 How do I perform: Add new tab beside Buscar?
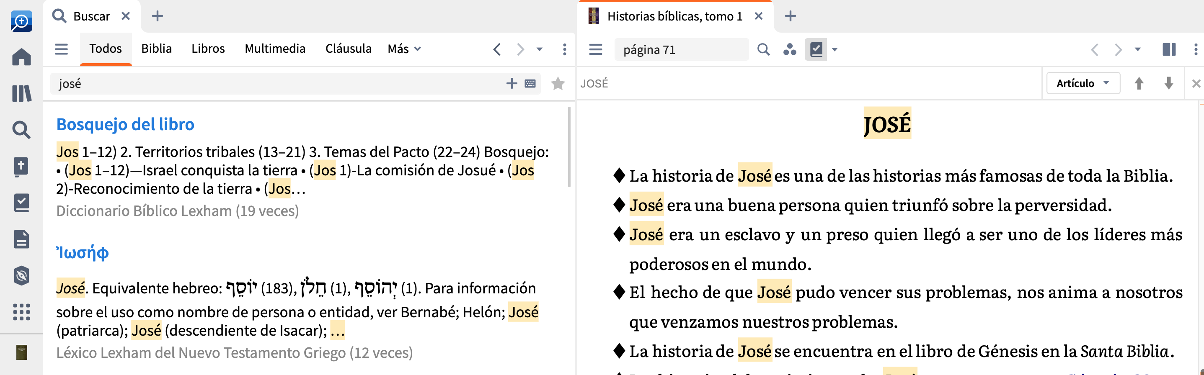click(158, 16)
